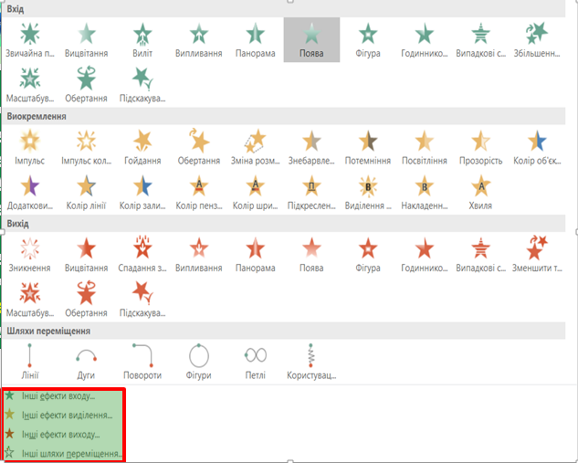Image resolution: width=578 pixels, height=463 pixels.
Task: Pick the 'Імпульс' emphasis animation
Action: point(30,145)
